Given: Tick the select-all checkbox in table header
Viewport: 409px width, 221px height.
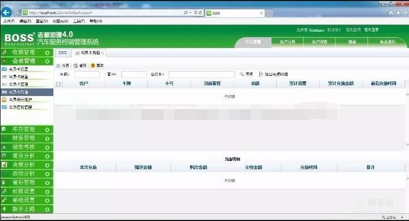Looking at the screenshot, I should pyautogui.click(x=58, y=84).
